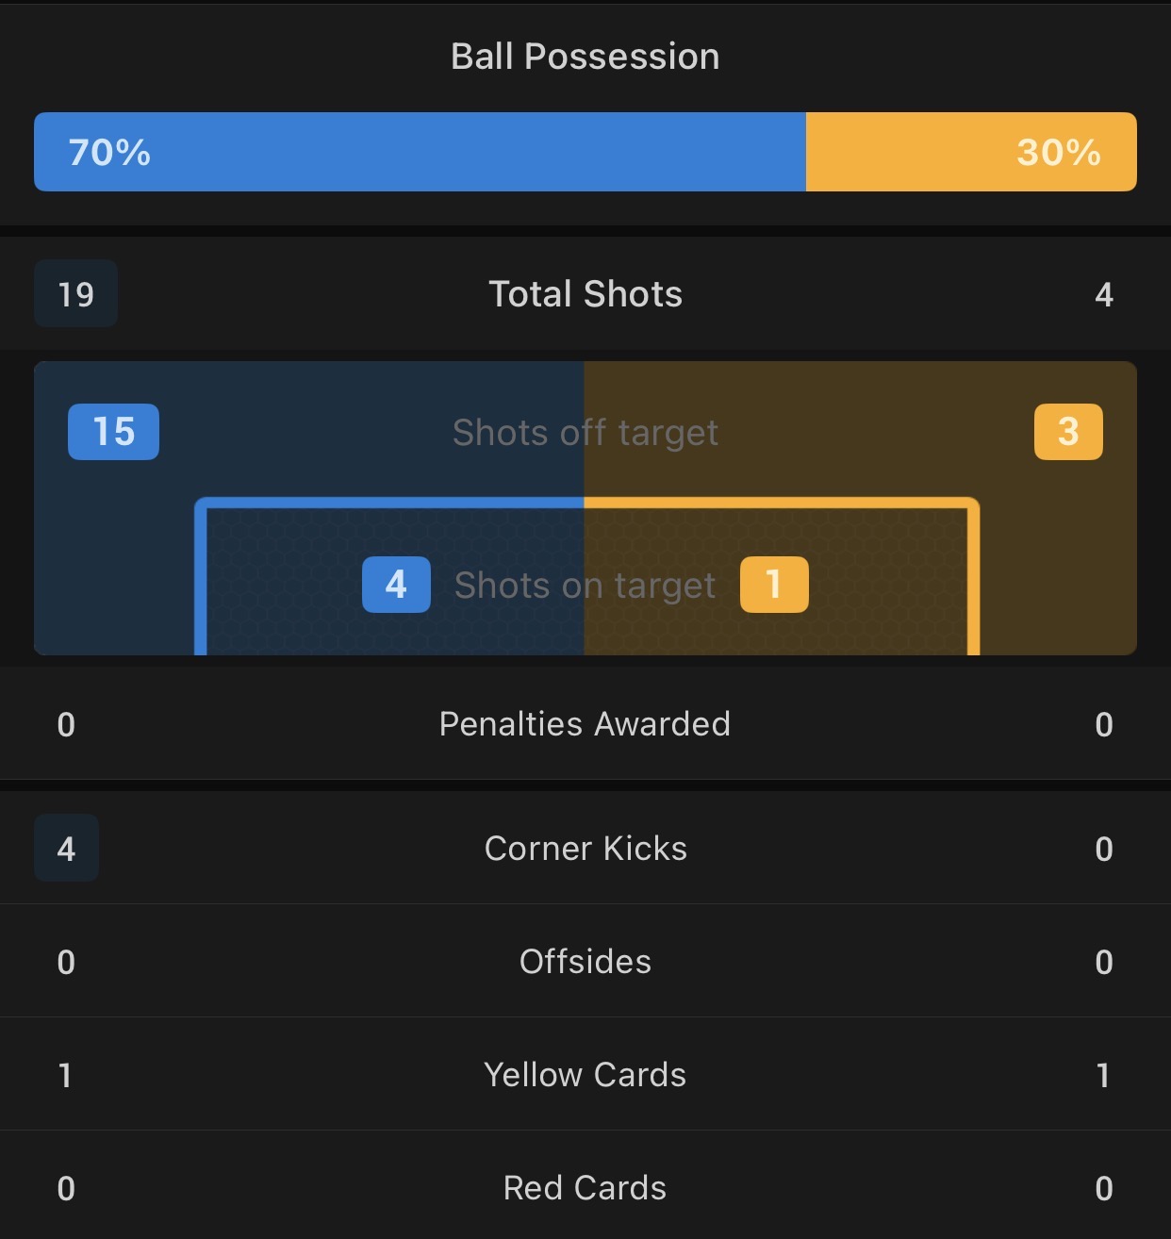Click the right corner kicks value 0

point(1104,850)
